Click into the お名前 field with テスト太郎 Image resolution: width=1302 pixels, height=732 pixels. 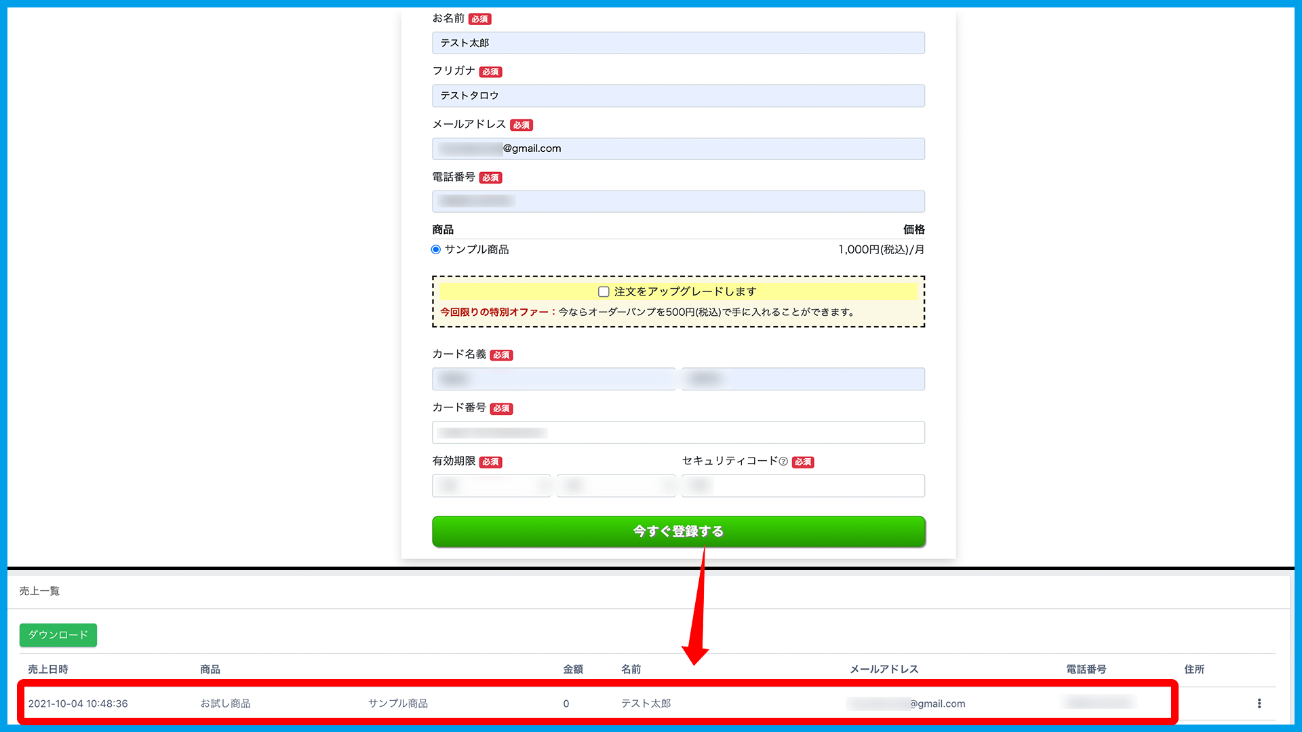(678, 43)
